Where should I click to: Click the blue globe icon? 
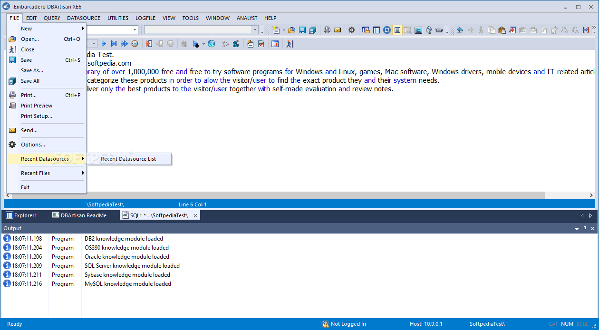pyautogui.click(x=211, y=44)
